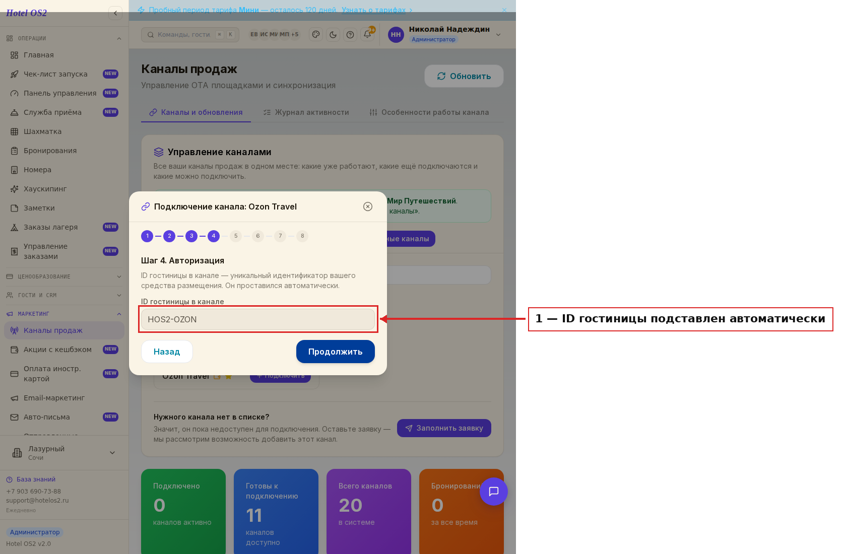
Task: Click the support@hotelos2.ru email
Action: 37,501
